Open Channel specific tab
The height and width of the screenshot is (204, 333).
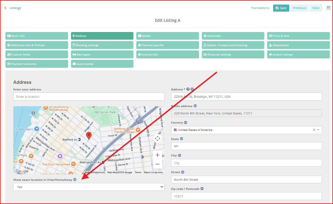point(167,45)
